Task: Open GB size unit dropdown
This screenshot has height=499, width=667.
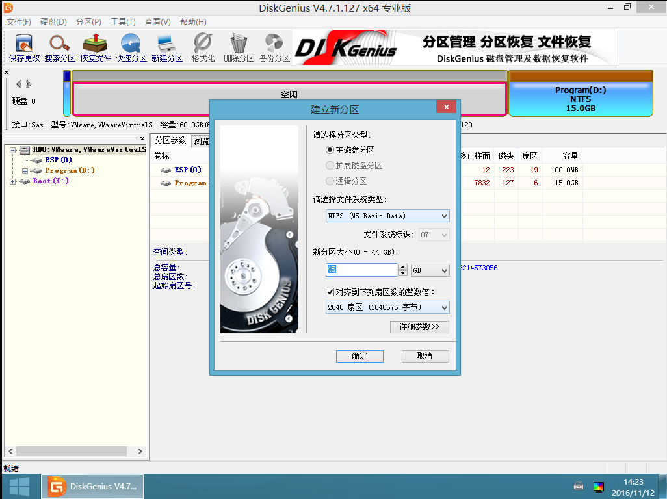Action: 430,270
